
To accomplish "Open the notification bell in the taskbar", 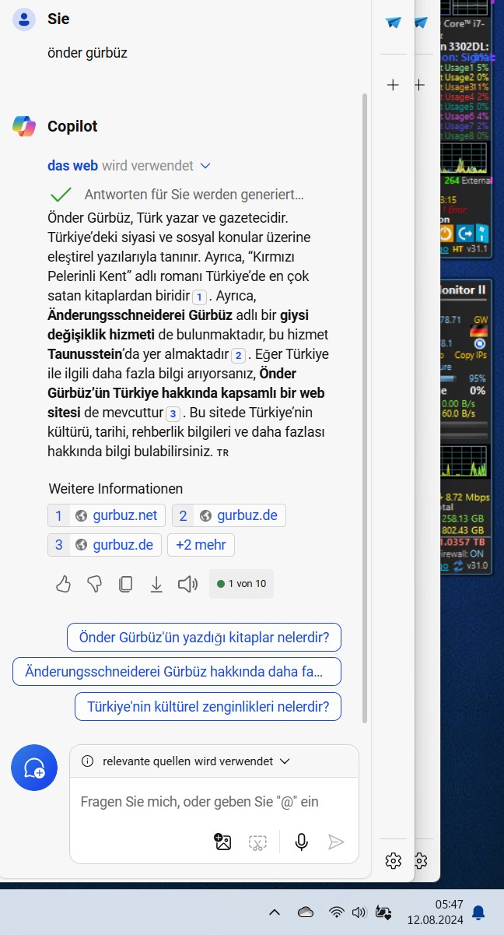I will pos(479,912).
